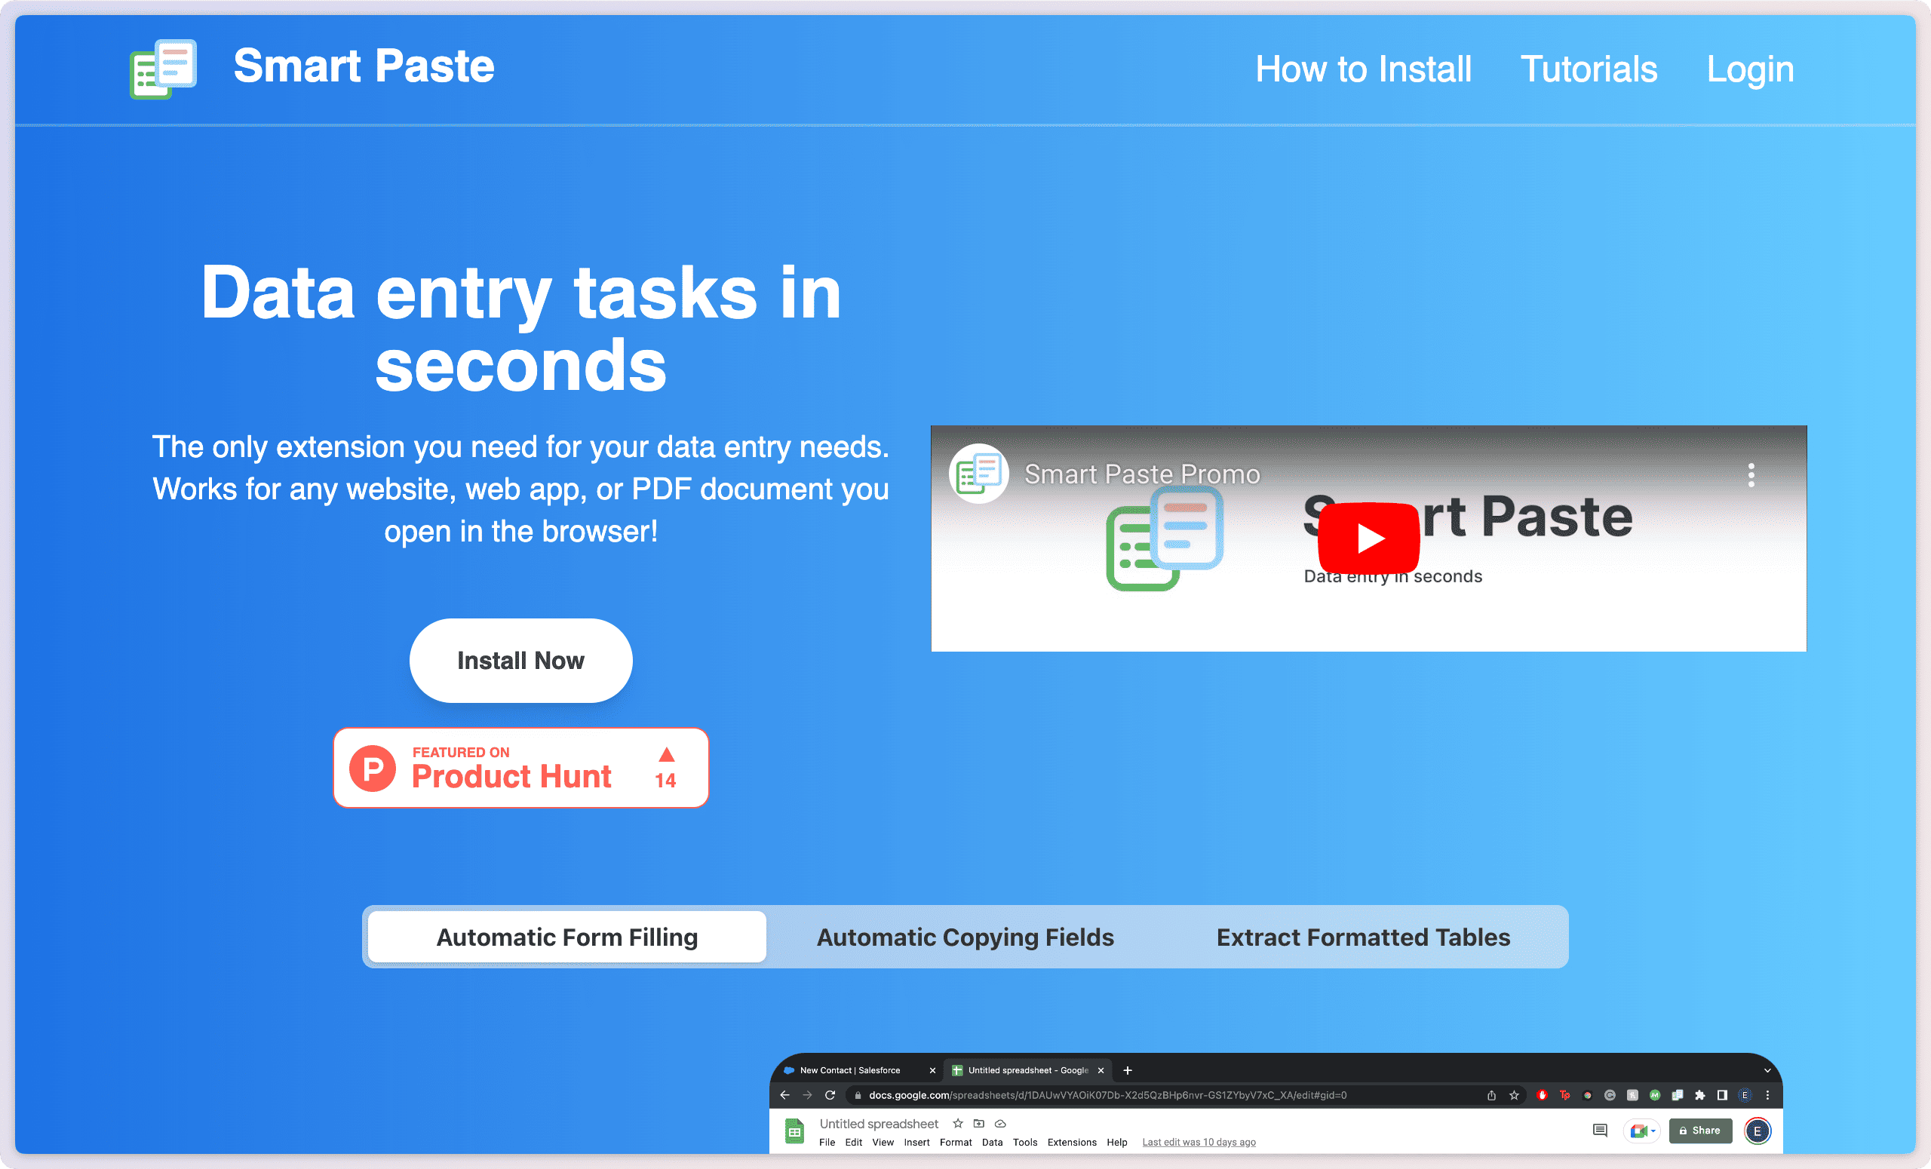
Task: Select the Smart Paste extension icon in browser toolbar
Action: pos(1678,1095)
